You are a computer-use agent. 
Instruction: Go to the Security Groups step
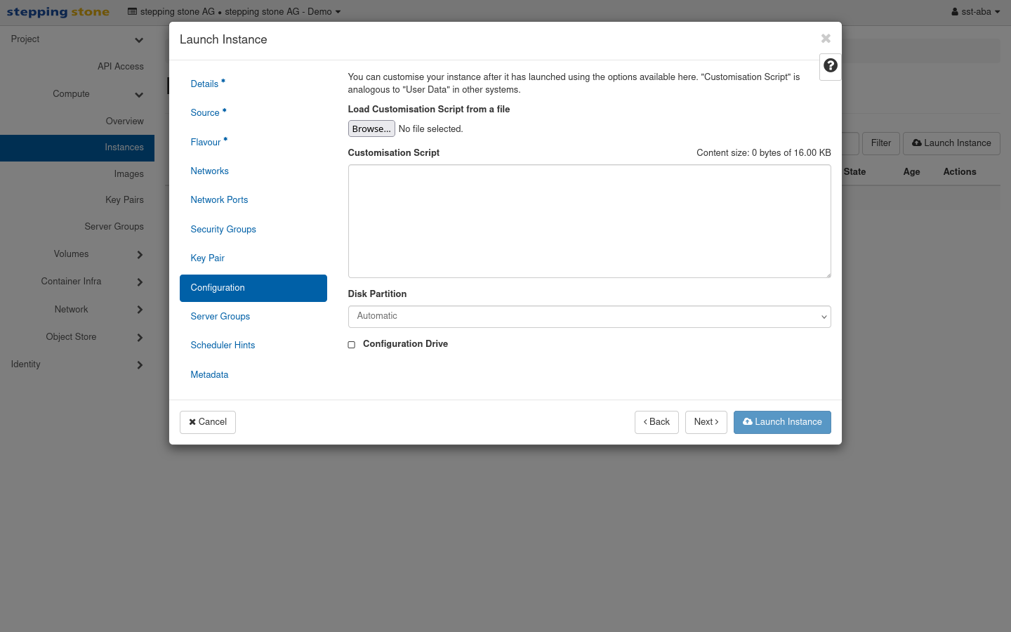coord(253,229)
